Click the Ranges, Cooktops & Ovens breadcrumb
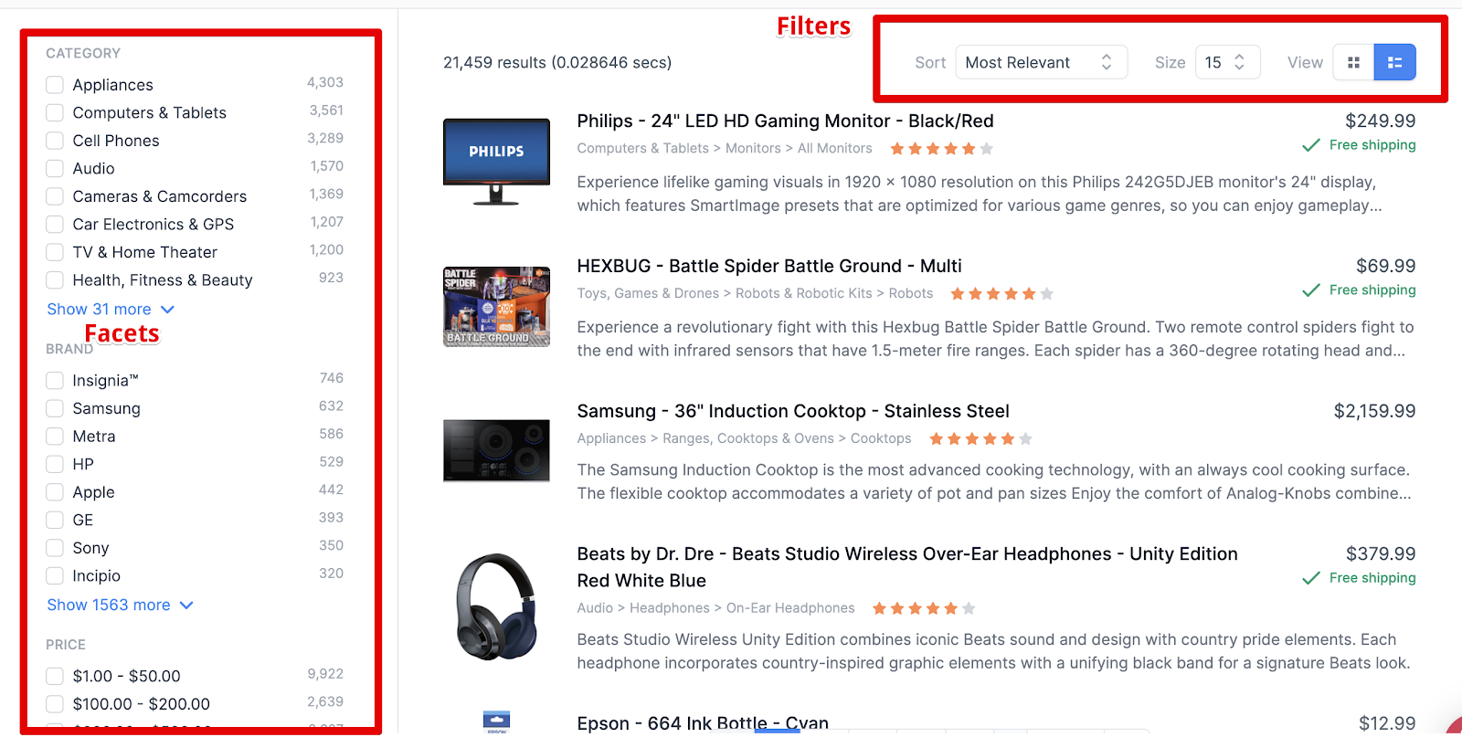Image resolution: width=1462 pixels, height=737 pixels. [748, 439]
